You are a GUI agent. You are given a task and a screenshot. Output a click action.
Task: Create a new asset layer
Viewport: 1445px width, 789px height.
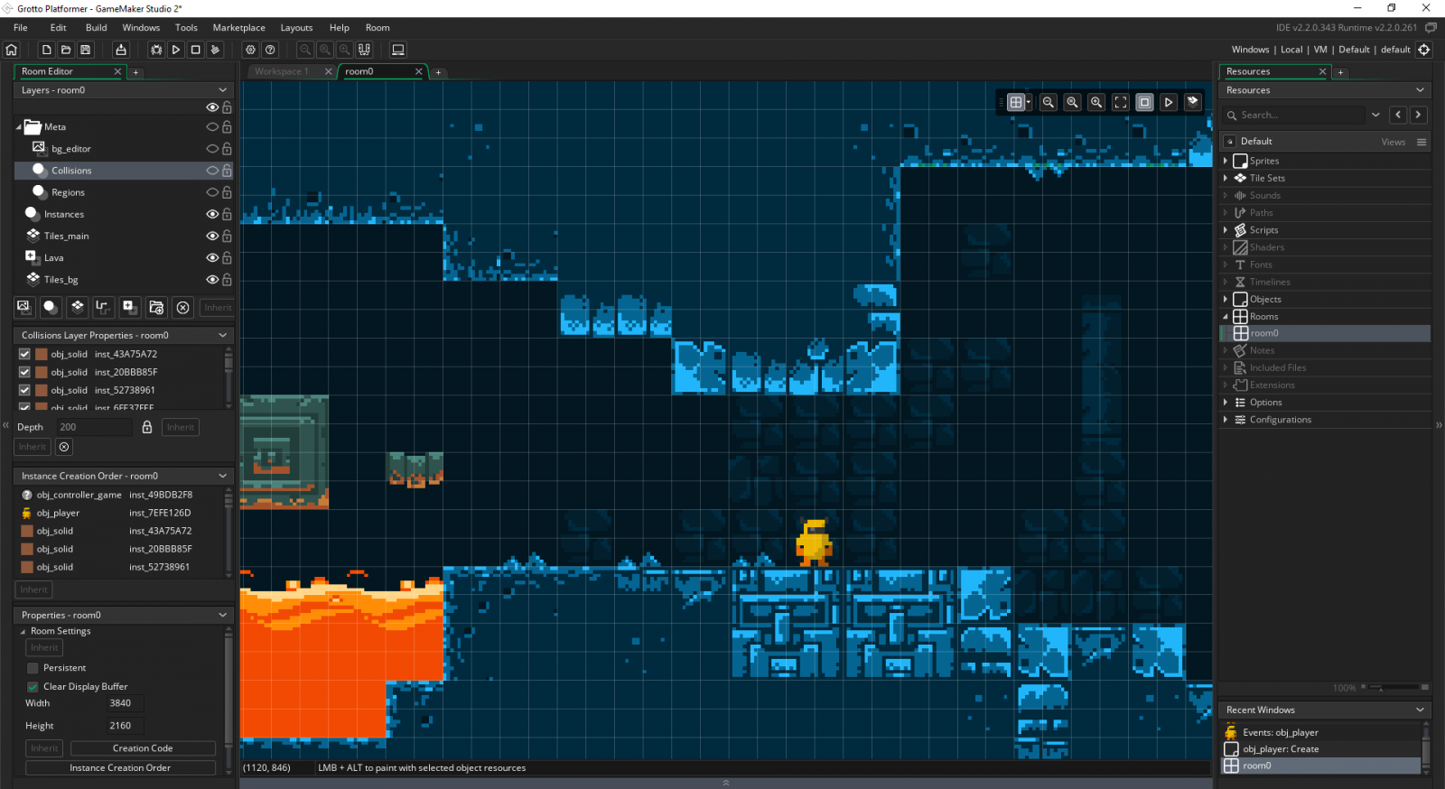pos(130,307)
